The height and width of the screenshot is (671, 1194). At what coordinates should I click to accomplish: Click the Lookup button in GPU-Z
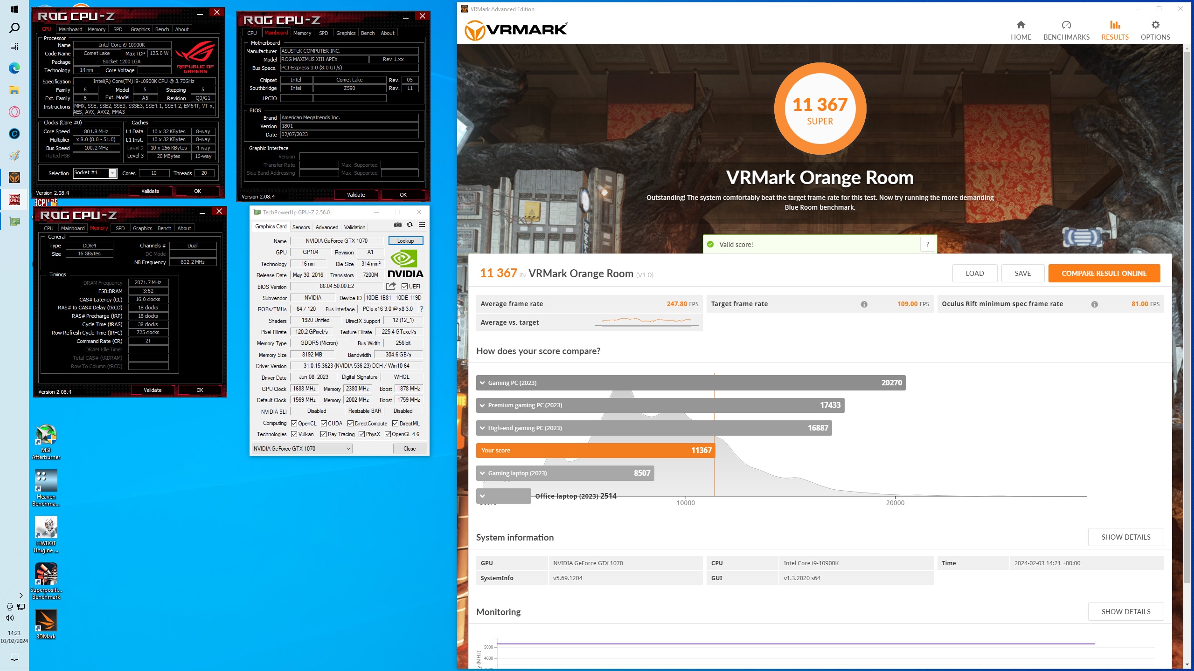(405, 241)
